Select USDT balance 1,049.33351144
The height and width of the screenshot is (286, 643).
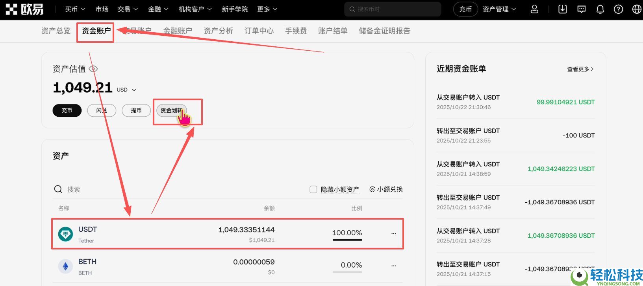246,230
